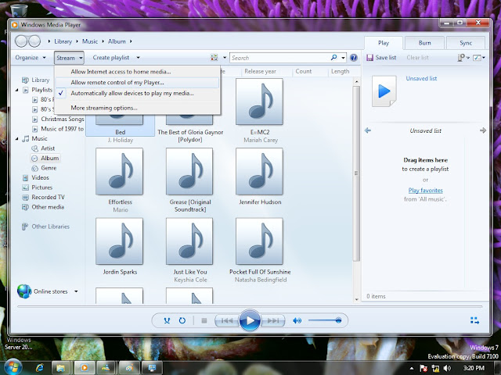
Task: Open the Help question mark icon
Action: [x=353, y=57]
